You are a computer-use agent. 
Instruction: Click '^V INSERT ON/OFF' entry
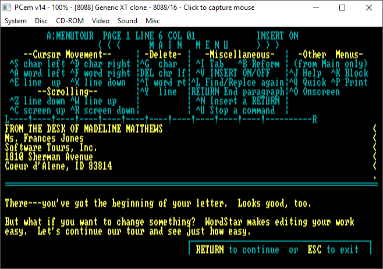(233, 73)
